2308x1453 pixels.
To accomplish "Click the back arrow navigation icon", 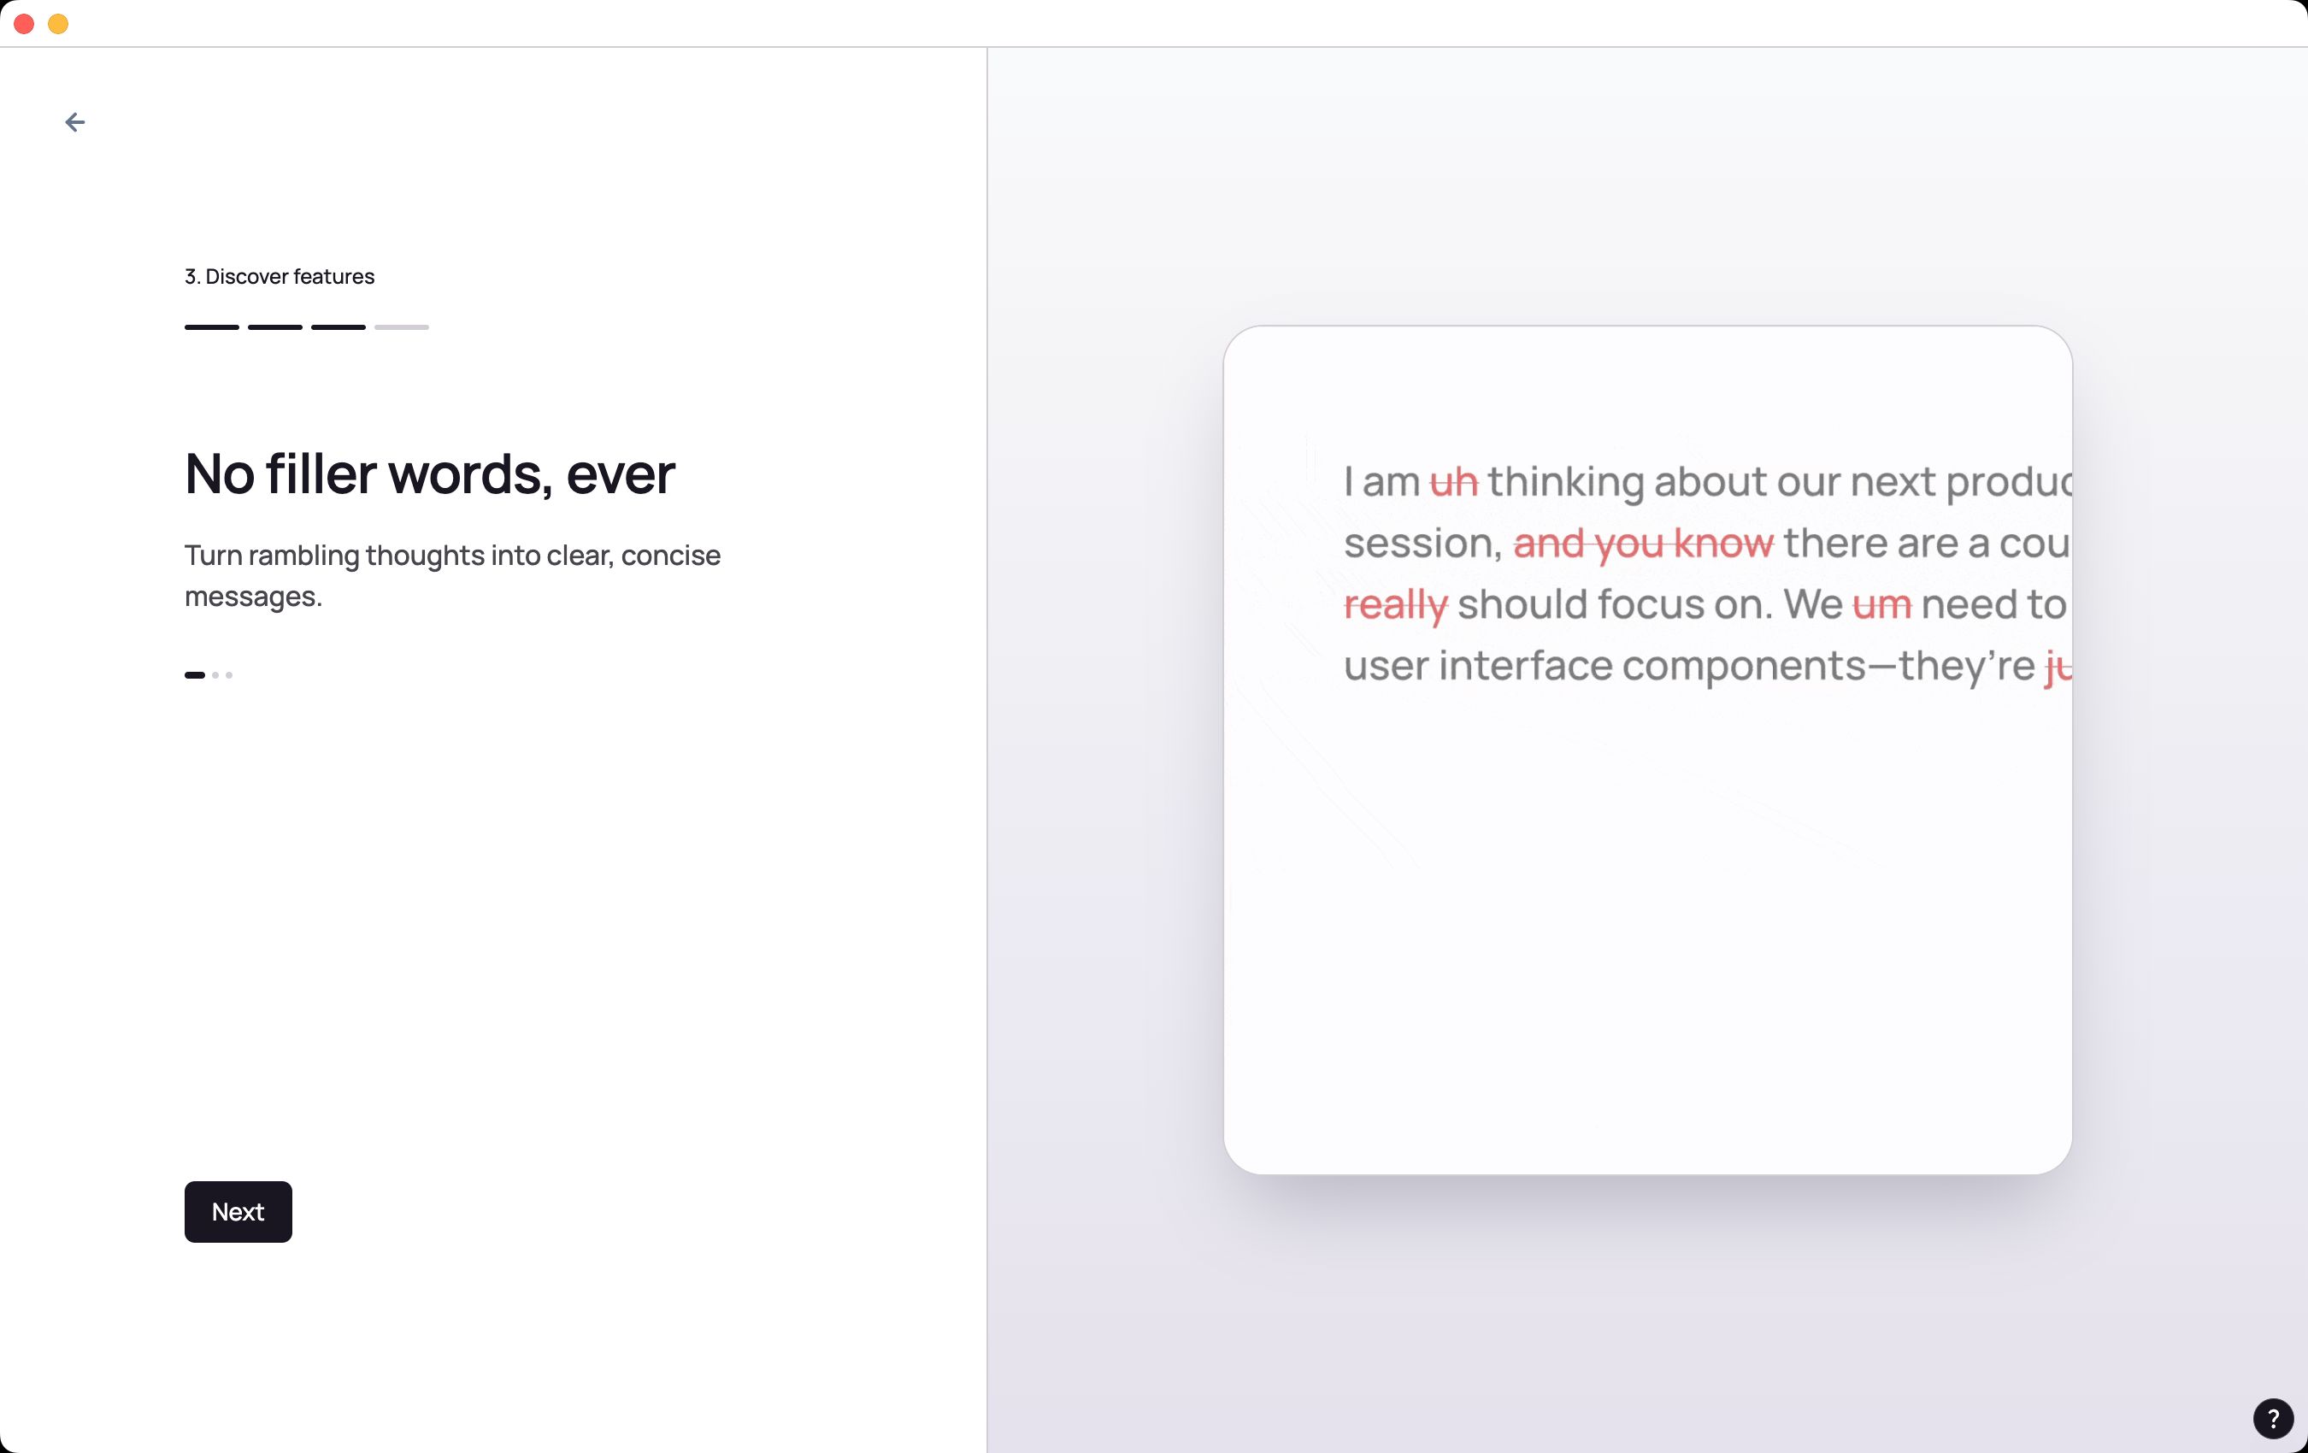I will pos(75,121).
